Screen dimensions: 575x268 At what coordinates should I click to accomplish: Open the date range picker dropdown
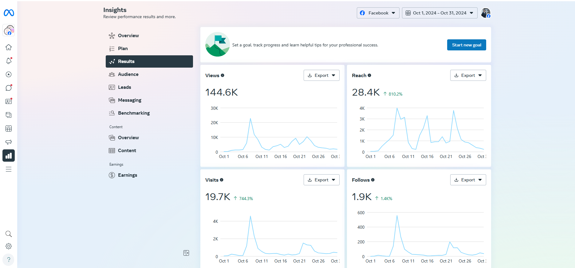pyautogui.click(x=439, y=13)
